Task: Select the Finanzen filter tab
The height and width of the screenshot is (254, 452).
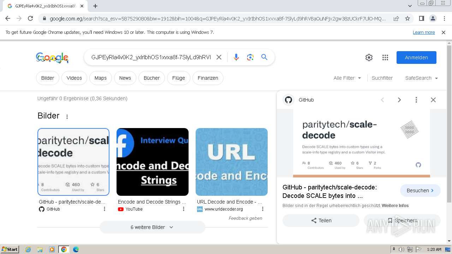Action: pyautogui.click(x=208, y=78)
